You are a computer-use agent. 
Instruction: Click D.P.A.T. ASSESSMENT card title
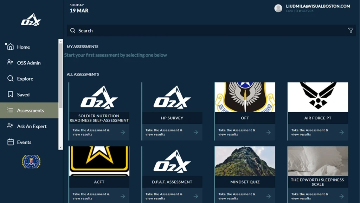[x=172, y=182]
